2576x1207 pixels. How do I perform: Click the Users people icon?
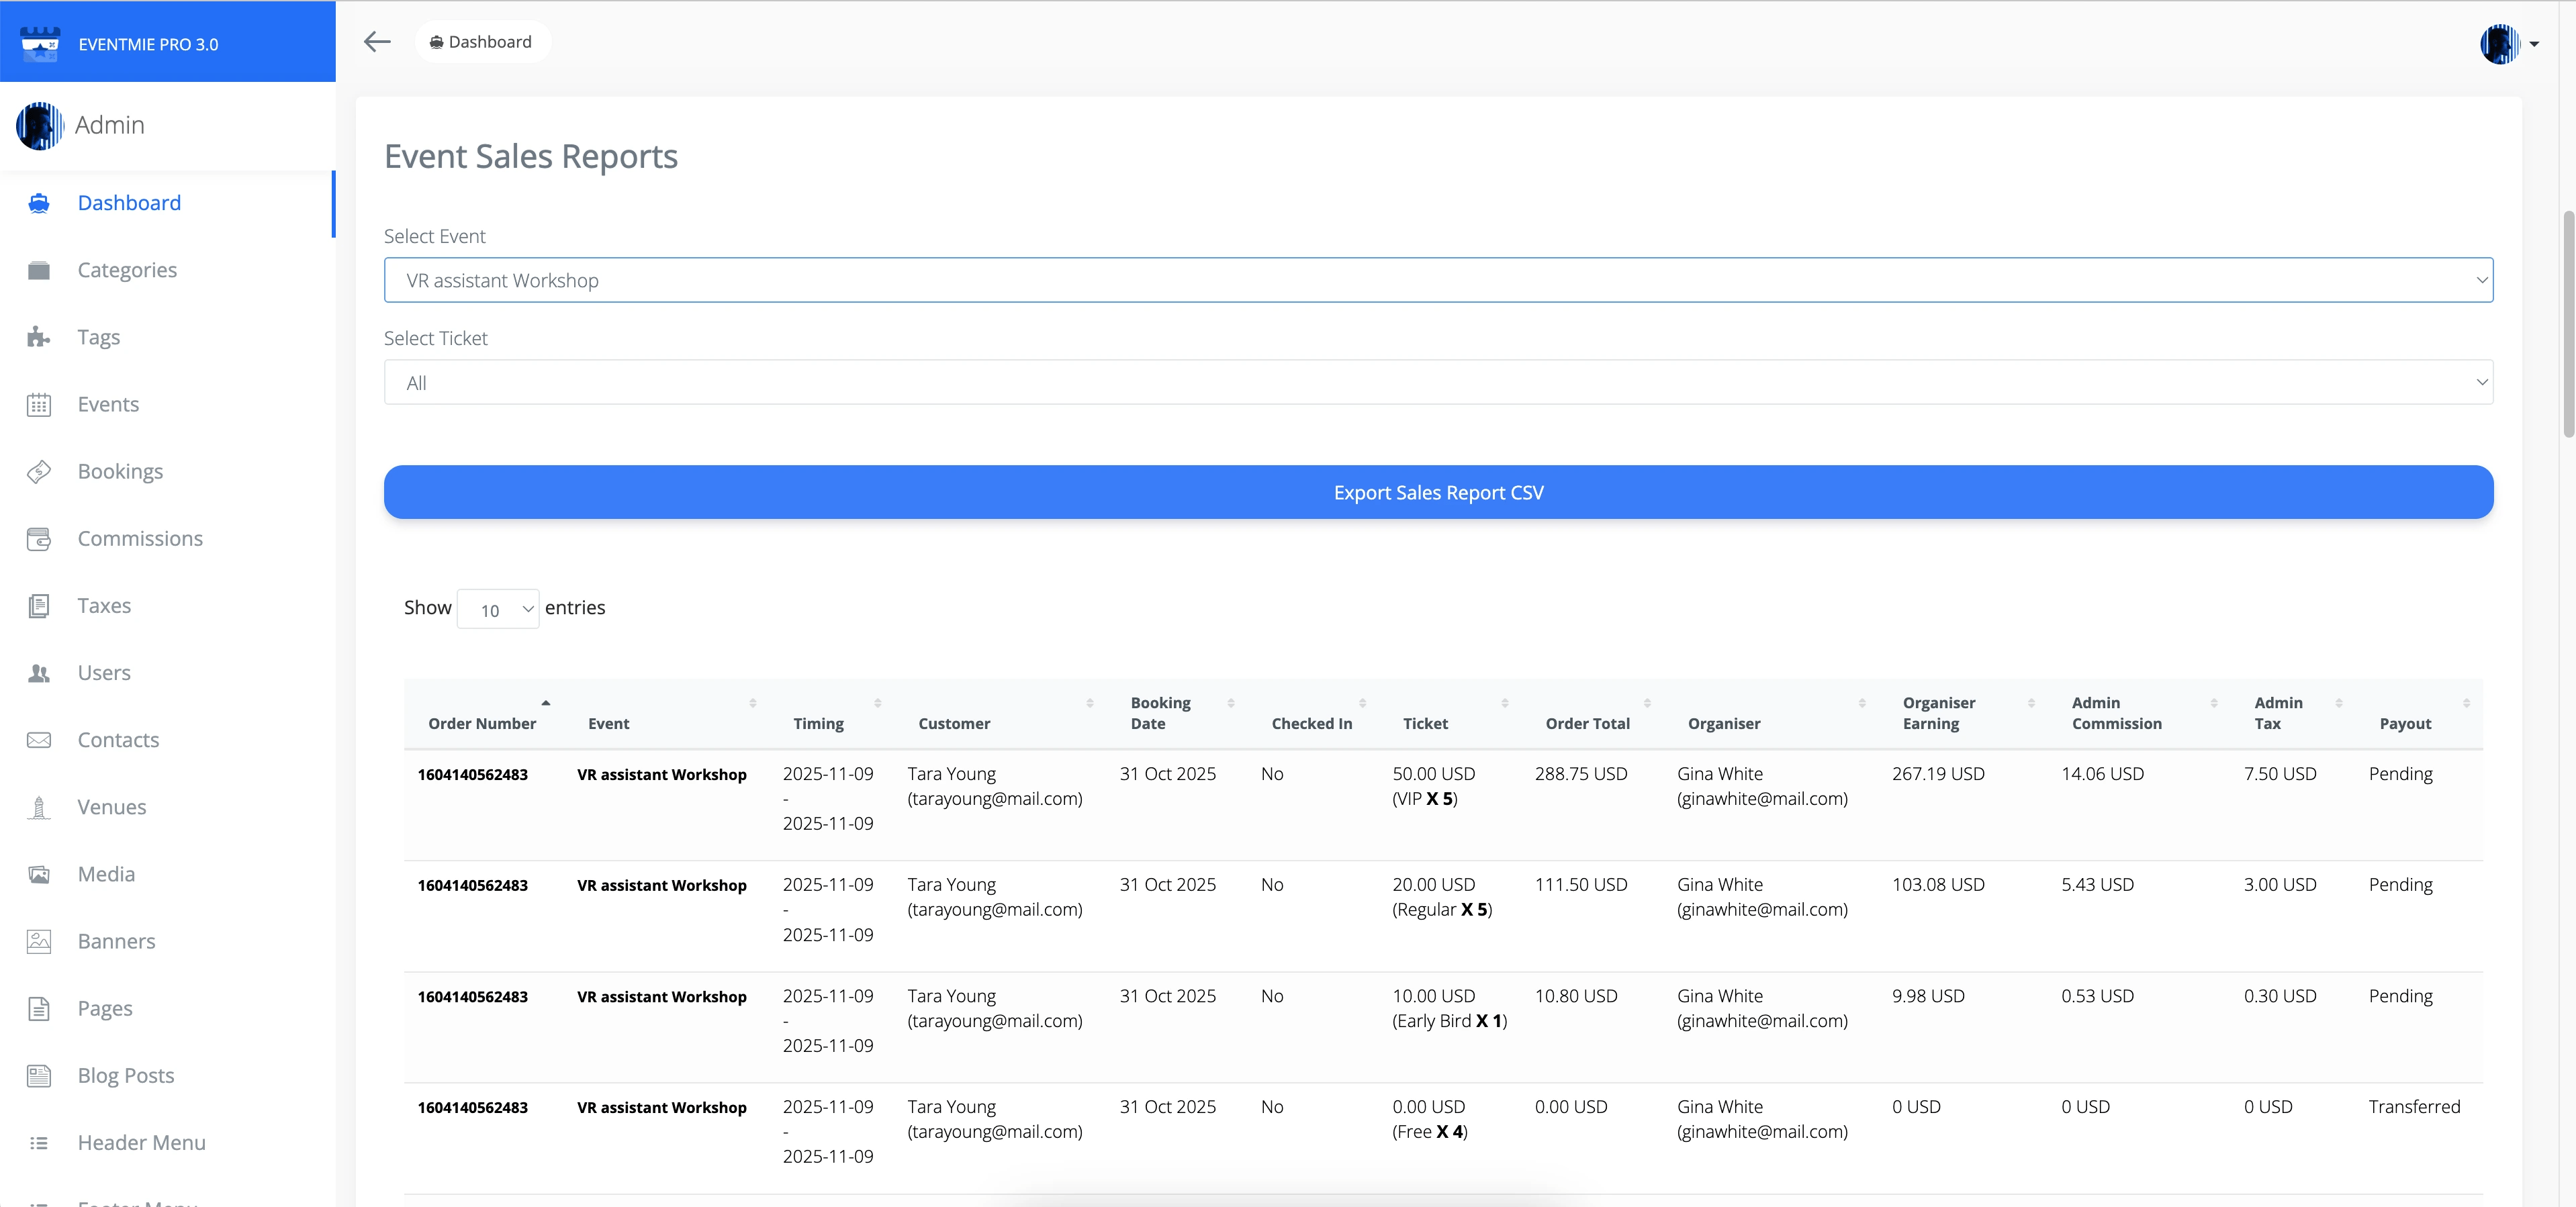(39, 673)
